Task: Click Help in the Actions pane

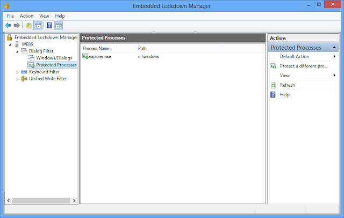Action: (285, 95)
